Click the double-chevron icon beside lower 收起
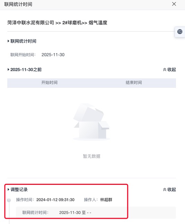The width and height of the screenshot is (185, 224). tap(165, 190)
